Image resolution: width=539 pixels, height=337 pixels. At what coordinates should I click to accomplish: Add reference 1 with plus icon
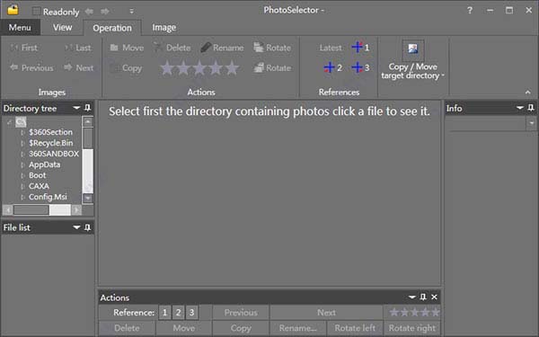point(360,47)
